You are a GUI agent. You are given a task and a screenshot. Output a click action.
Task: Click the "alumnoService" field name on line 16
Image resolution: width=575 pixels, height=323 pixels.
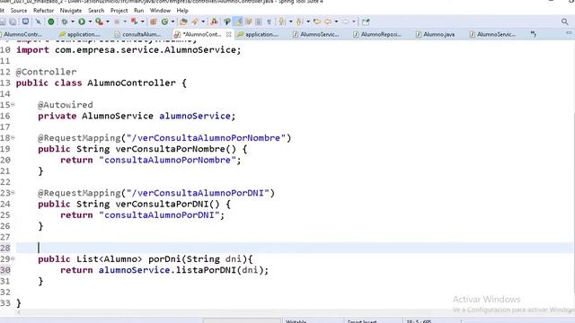(195, 116)
